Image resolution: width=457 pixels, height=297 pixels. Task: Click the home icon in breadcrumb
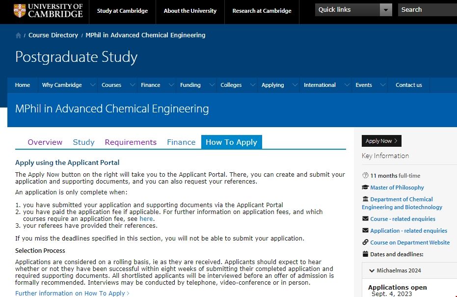(x=19, y=35)
